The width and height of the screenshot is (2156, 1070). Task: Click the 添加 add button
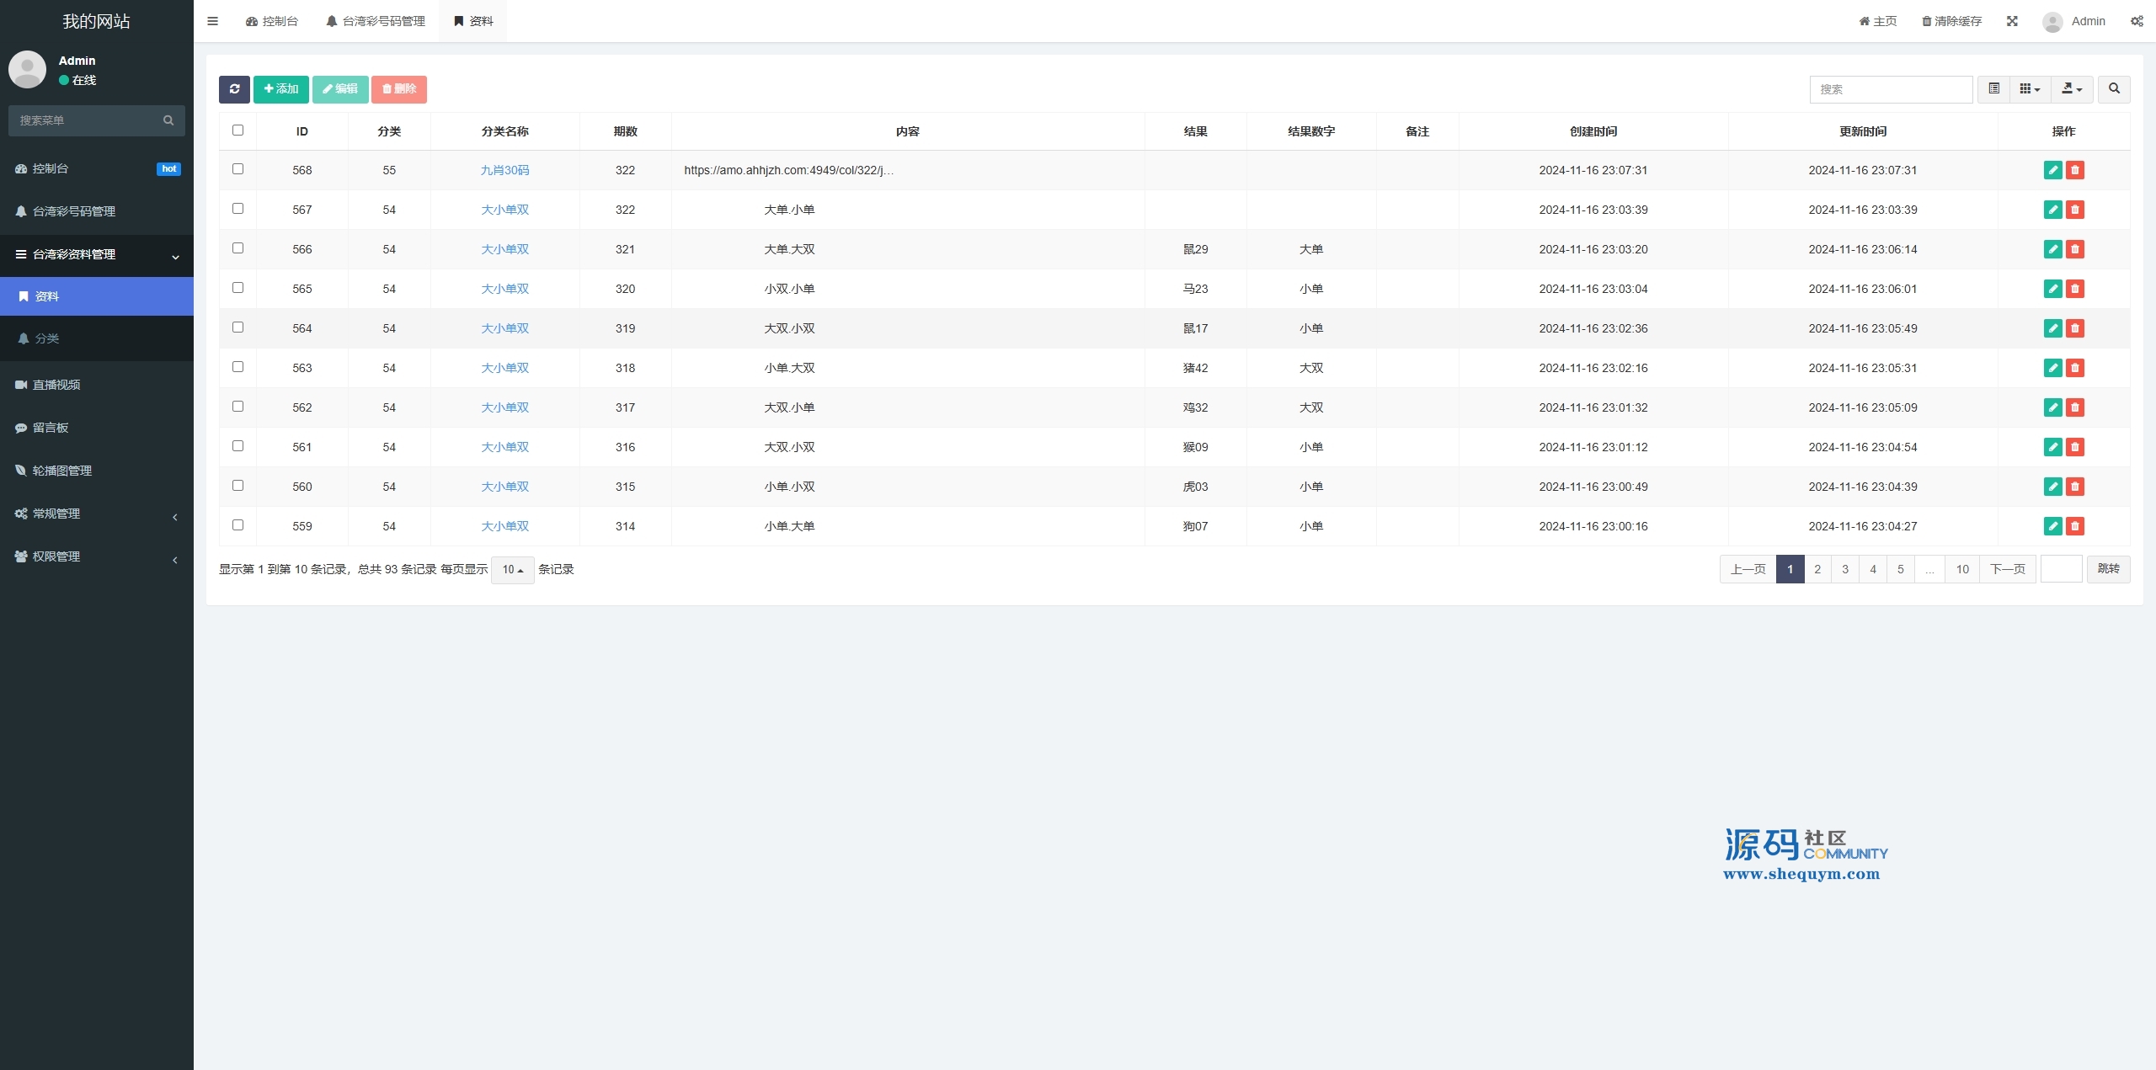pyautogui.click(x=281, y=89)
